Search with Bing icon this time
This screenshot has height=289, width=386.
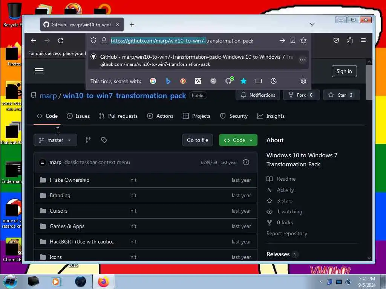[x=168, y=81]
